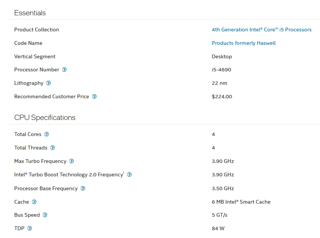Image resolution: width=320 pixels, height=238 pixels.
Task: Click the 84 W TDP value
Action: point(218,228)
